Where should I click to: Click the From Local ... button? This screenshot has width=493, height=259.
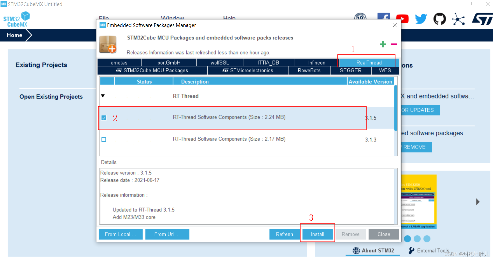(x=121, y=234)
